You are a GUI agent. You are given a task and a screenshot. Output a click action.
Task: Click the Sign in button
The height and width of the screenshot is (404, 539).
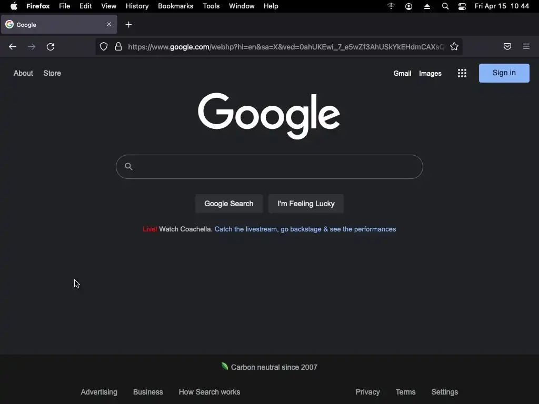point(504,73)
